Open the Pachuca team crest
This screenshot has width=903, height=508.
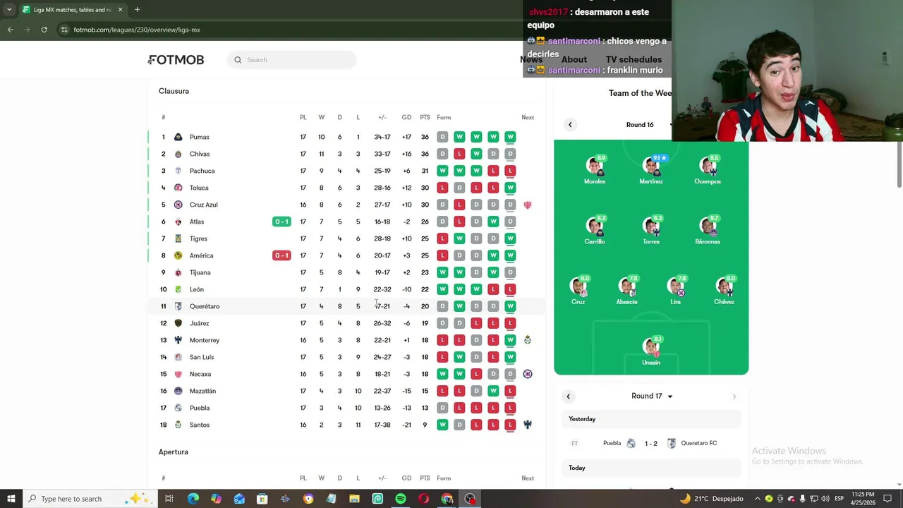click(x=178, y=171)
